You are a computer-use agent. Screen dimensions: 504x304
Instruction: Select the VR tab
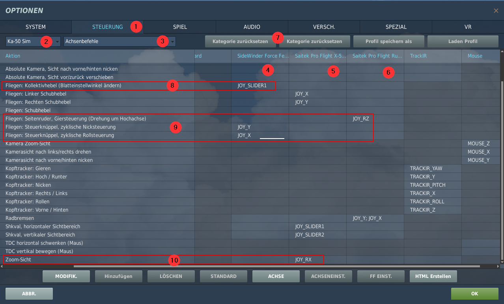[468, 27]
